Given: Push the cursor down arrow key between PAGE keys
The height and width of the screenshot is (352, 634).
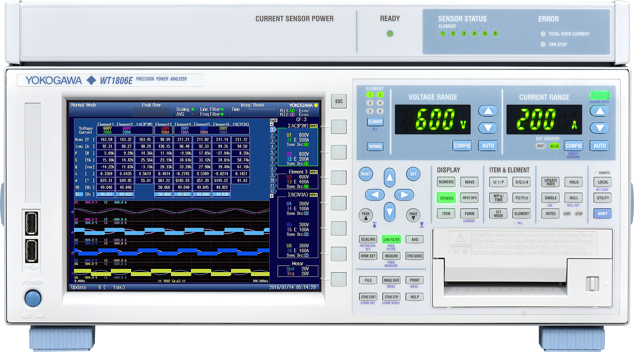Looking at the screenshot, I should coord(389,212).
